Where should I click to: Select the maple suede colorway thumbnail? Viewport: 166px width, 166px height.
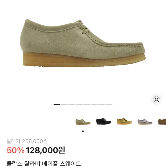[x=83, y=122]
